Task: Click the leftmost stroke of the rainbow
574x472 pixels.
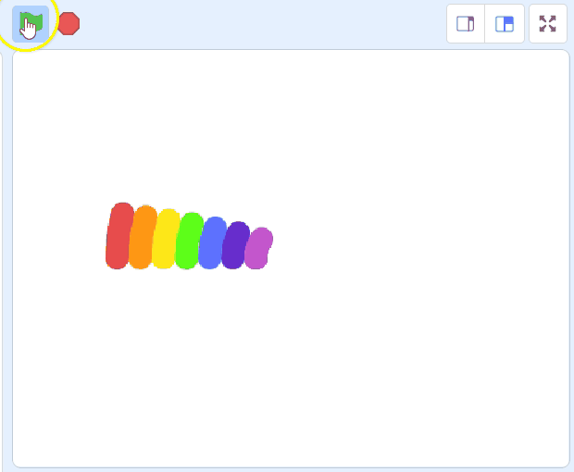Action: (x=119, y=236)
